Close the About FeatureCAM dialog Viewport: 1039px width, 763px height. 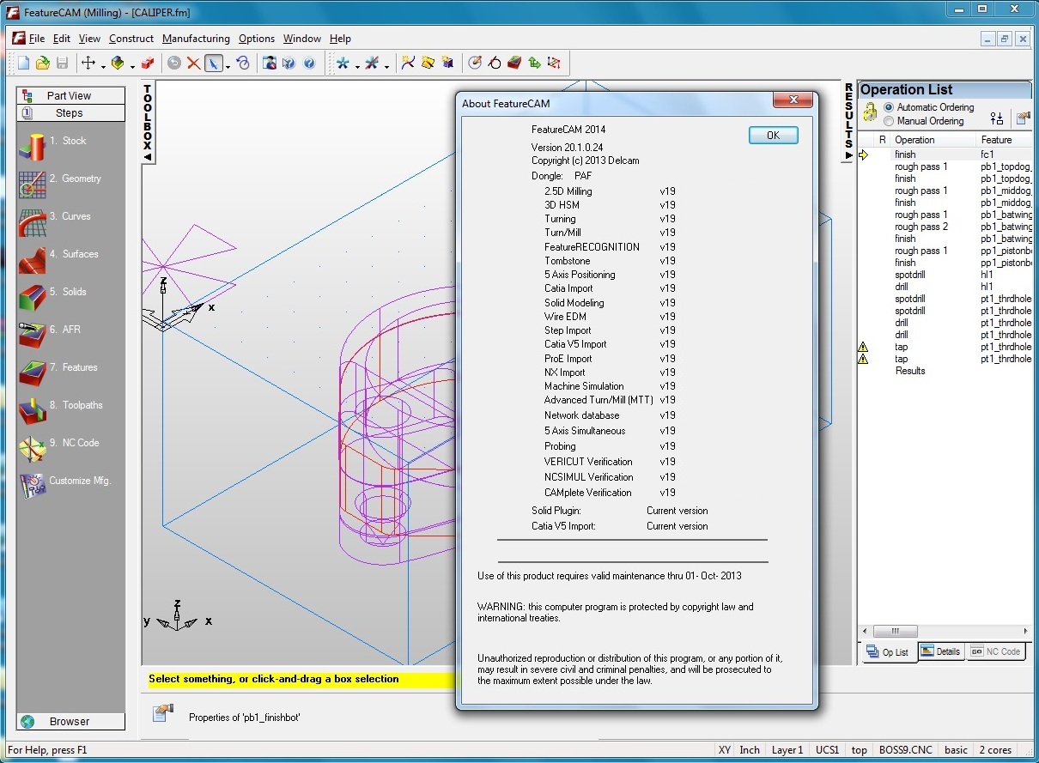coord(793,100)
